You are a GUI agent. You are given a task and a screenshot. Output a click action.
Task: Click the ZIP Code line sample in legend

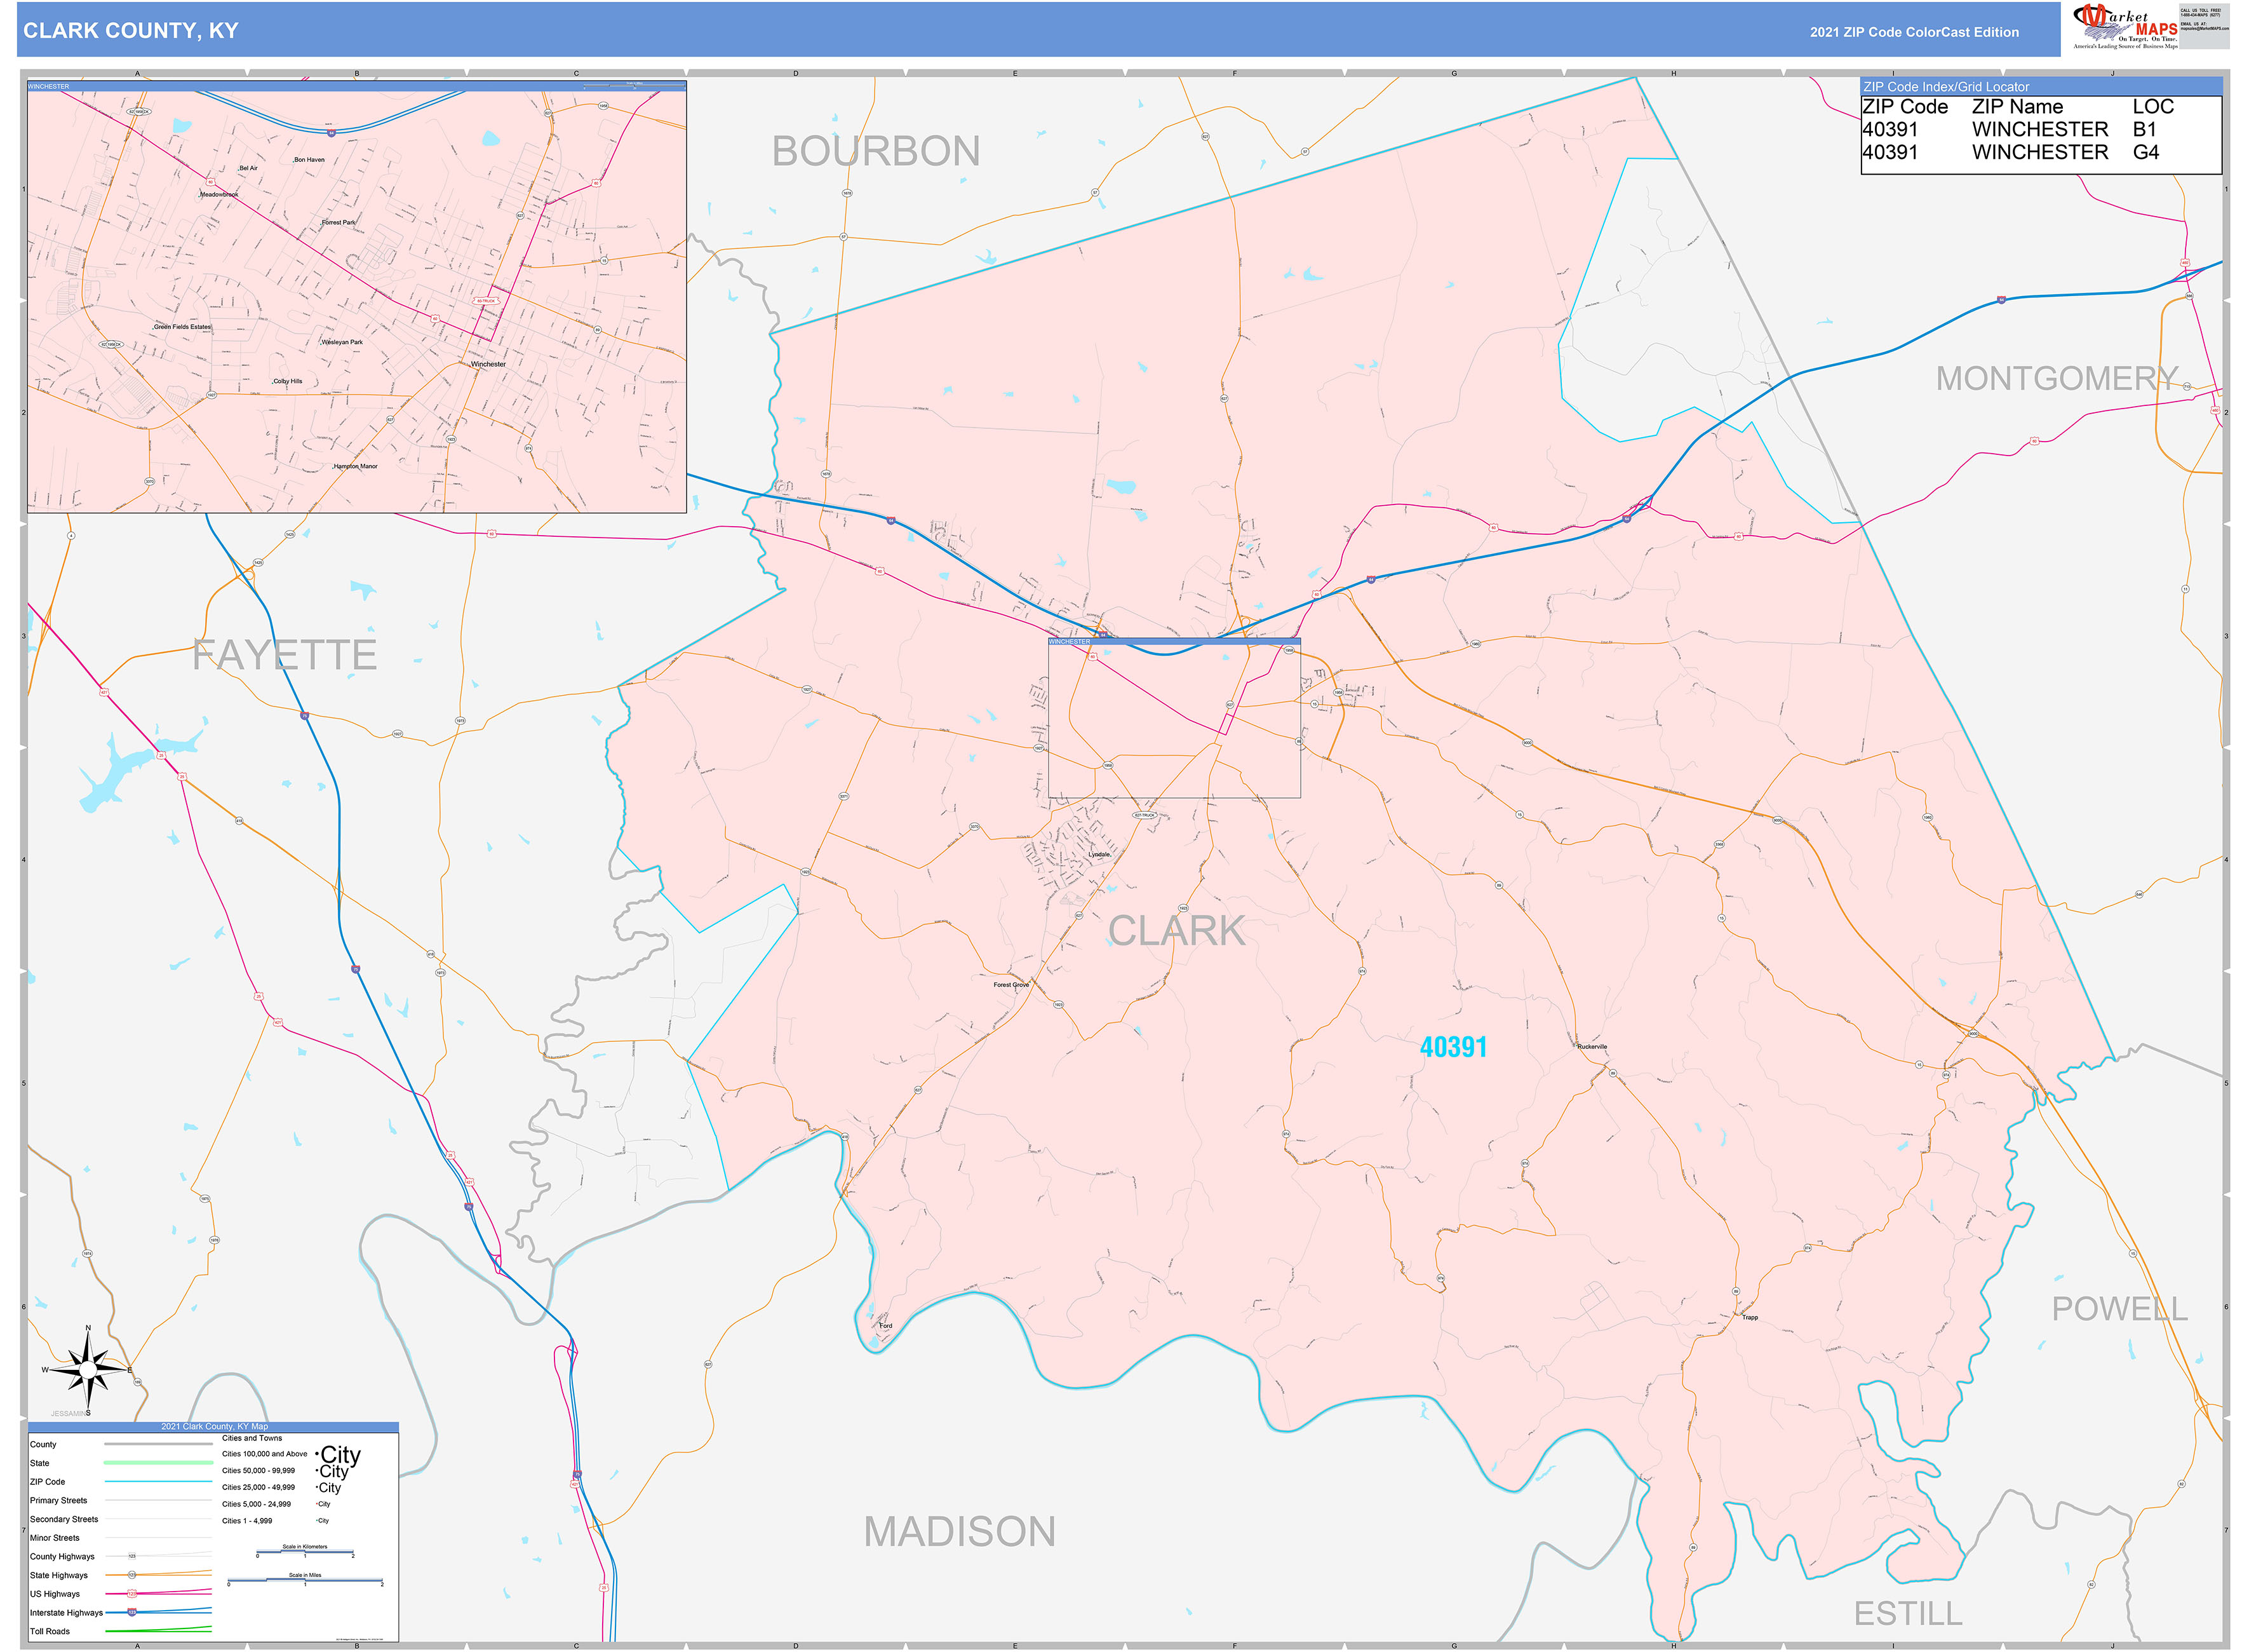[158, 1481]
